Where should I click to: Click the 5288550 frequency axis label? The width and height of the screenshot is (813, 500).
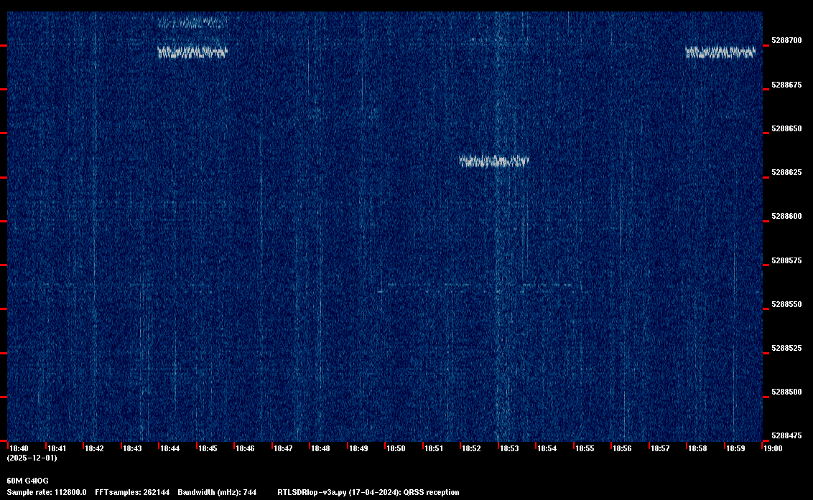tap(786, 304)
